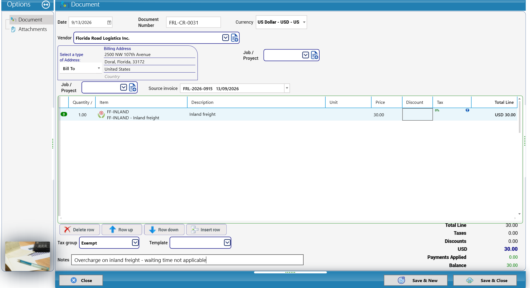Click the add new vendor icon

tap(235, 38)
